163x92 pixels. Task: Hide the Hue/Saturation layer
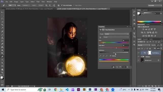139,53
